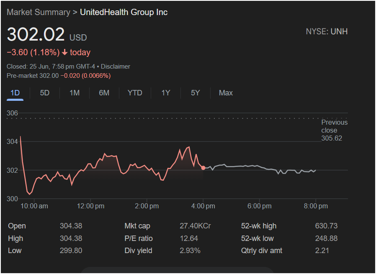Click the Div yield value 2.93%
Image resolution: width=376 pixels, height=274 pixels.
click(190, 251)
